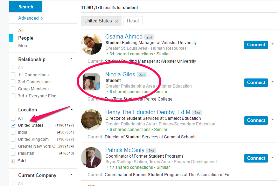Select the People search category
279x186 pixels.
pyautogui.click(x=26, y=38)
